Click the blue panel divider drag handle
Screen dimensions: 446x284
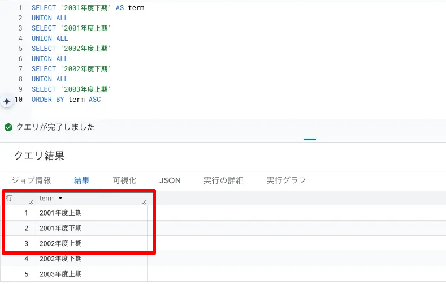coord(309,139)
